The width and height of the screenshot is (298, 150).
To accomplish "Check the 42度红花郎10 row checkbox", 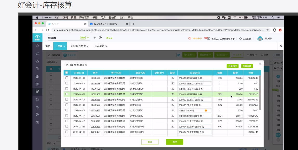I will click(67, 110).
